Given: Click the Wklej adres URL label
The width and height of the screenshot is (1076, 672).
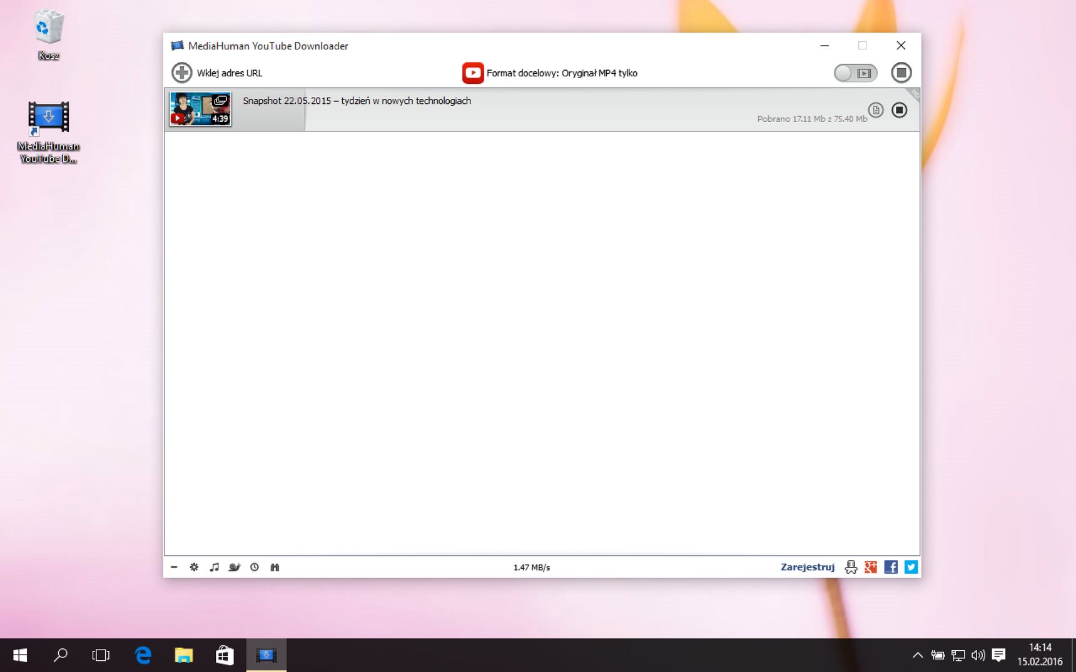Looking at the screenshot, I should point(230,73).
